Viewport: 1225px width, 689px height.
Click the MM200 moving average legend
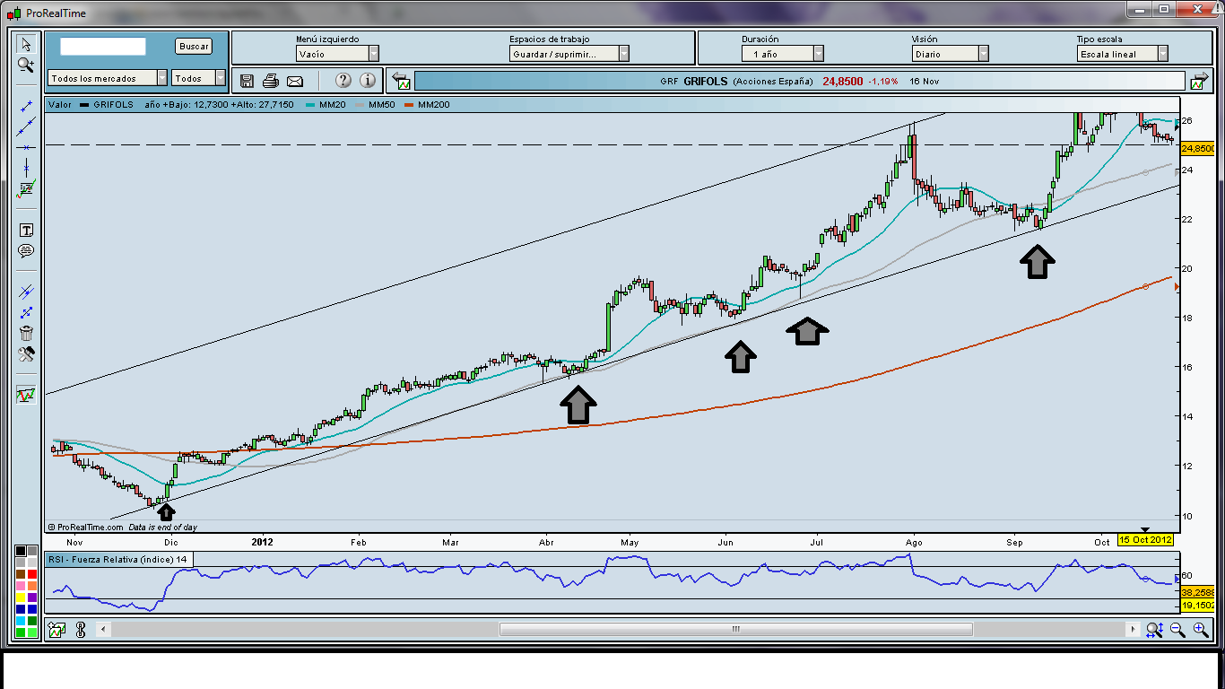427,104
